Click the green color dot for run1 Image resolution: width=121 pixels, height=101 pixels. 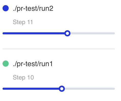pyautogui.click(x=6, y=64)
